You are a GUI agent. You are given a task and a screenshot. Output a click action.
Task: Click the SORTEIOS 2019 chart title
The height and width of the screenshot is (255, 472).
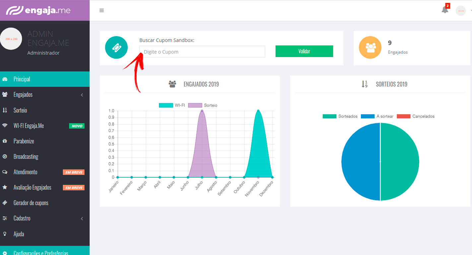(x=391, y=84)
